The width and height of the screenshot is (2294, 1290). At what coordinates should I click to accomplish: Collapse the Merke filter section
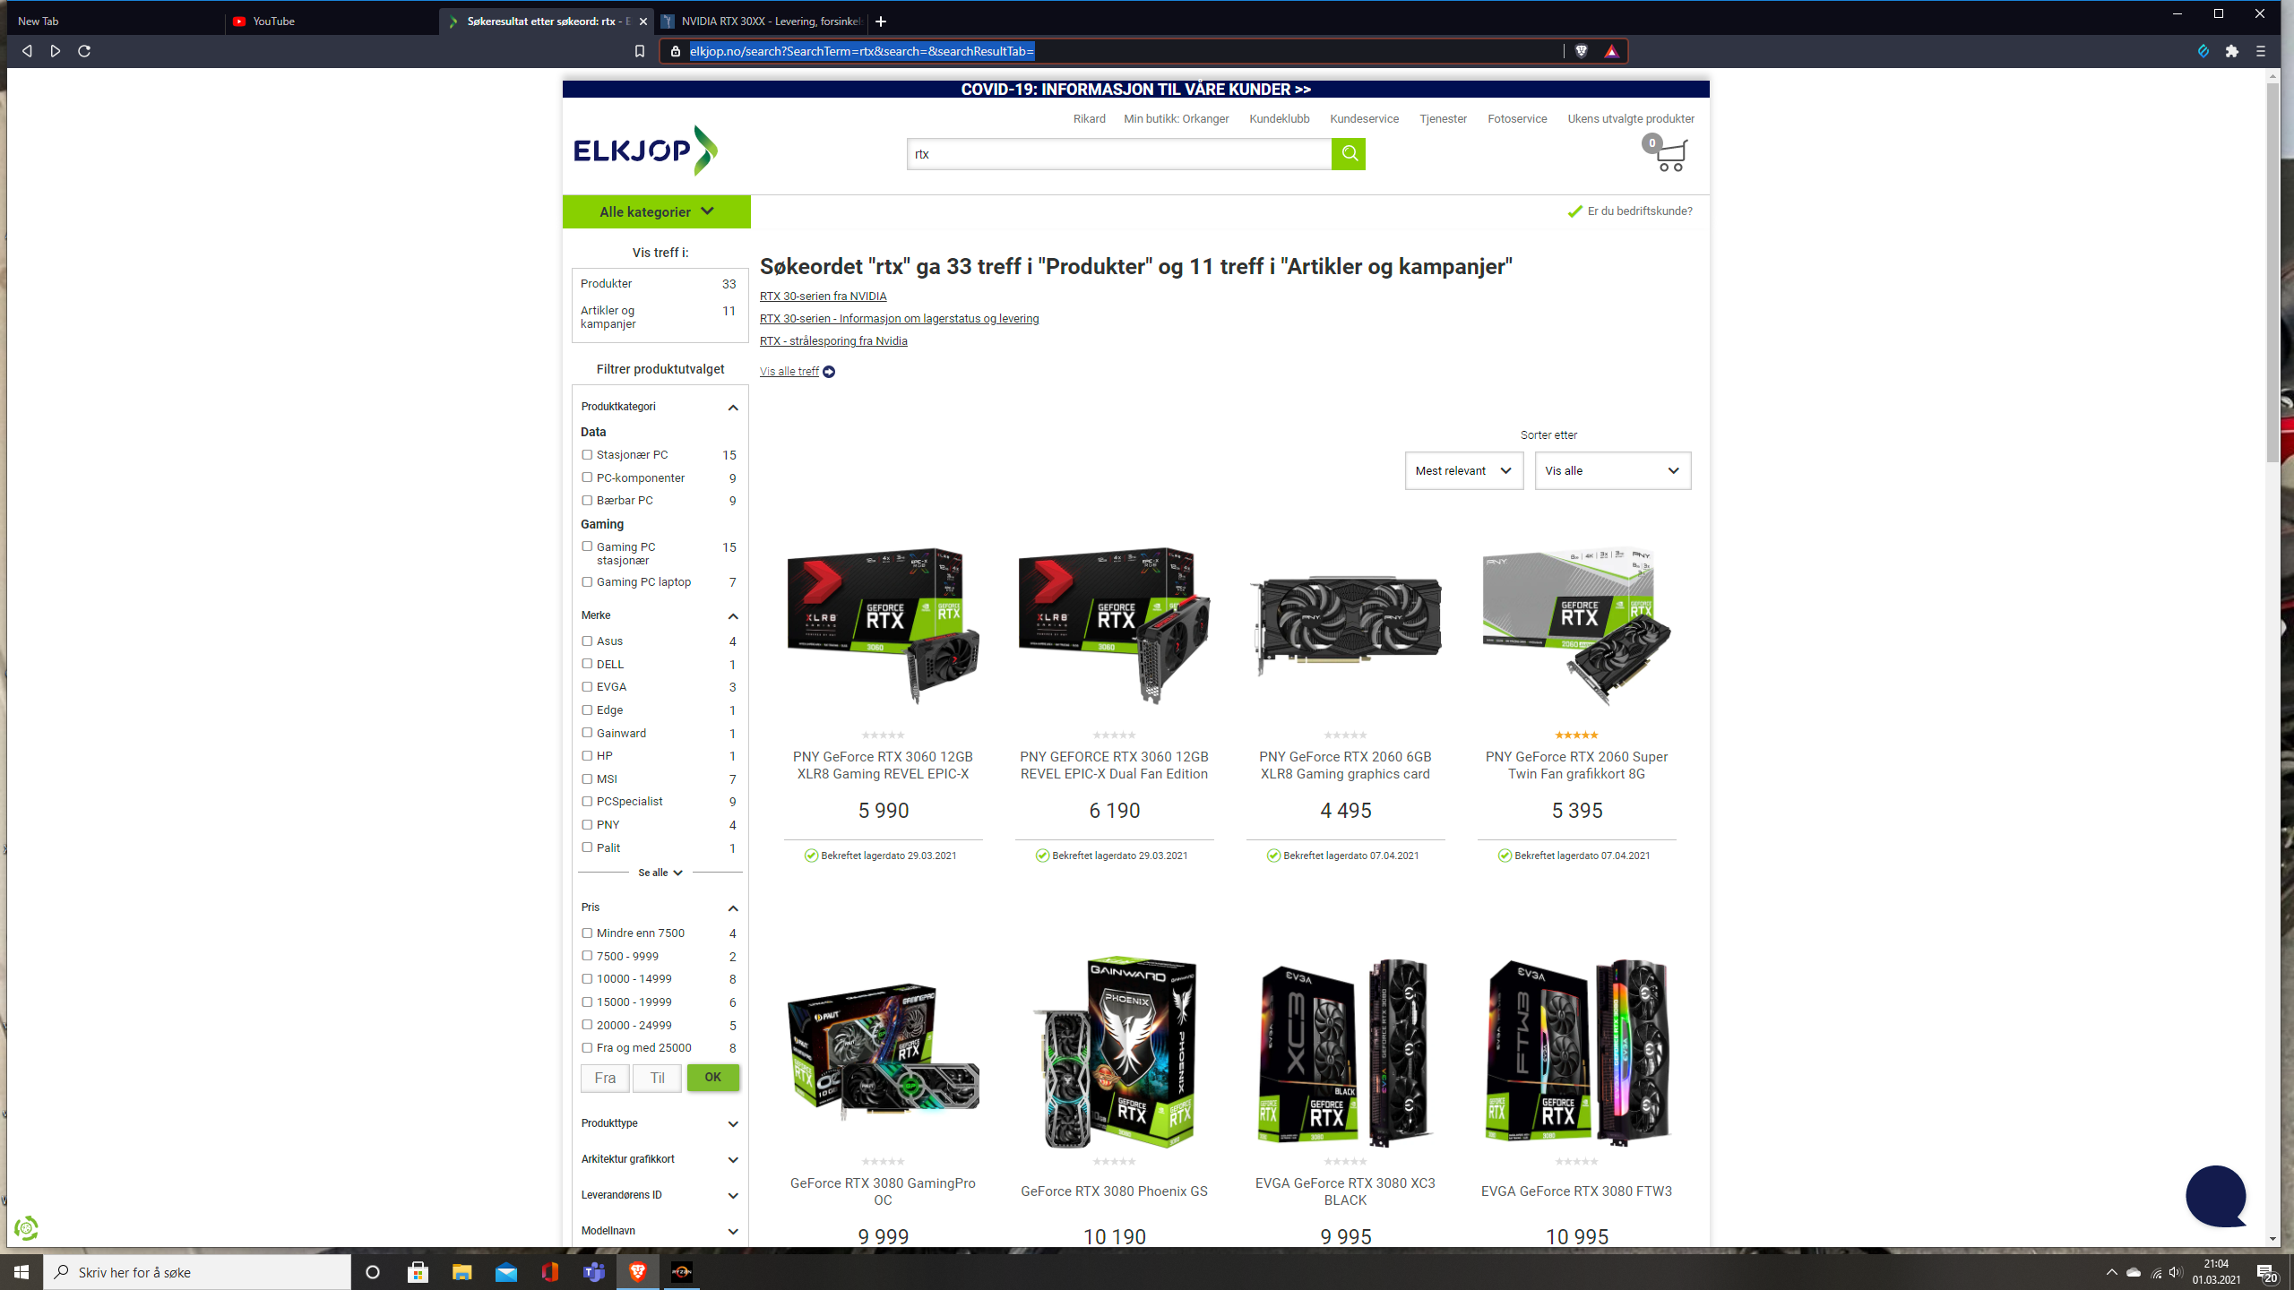[733, 616]
